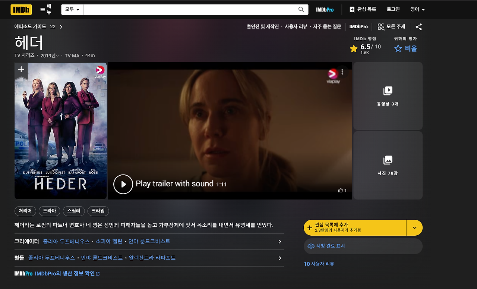The height and width of the screenshot is (289, 477).
Task: Select the 스릴러 genre chip
Action: click(x=74, y=211)
